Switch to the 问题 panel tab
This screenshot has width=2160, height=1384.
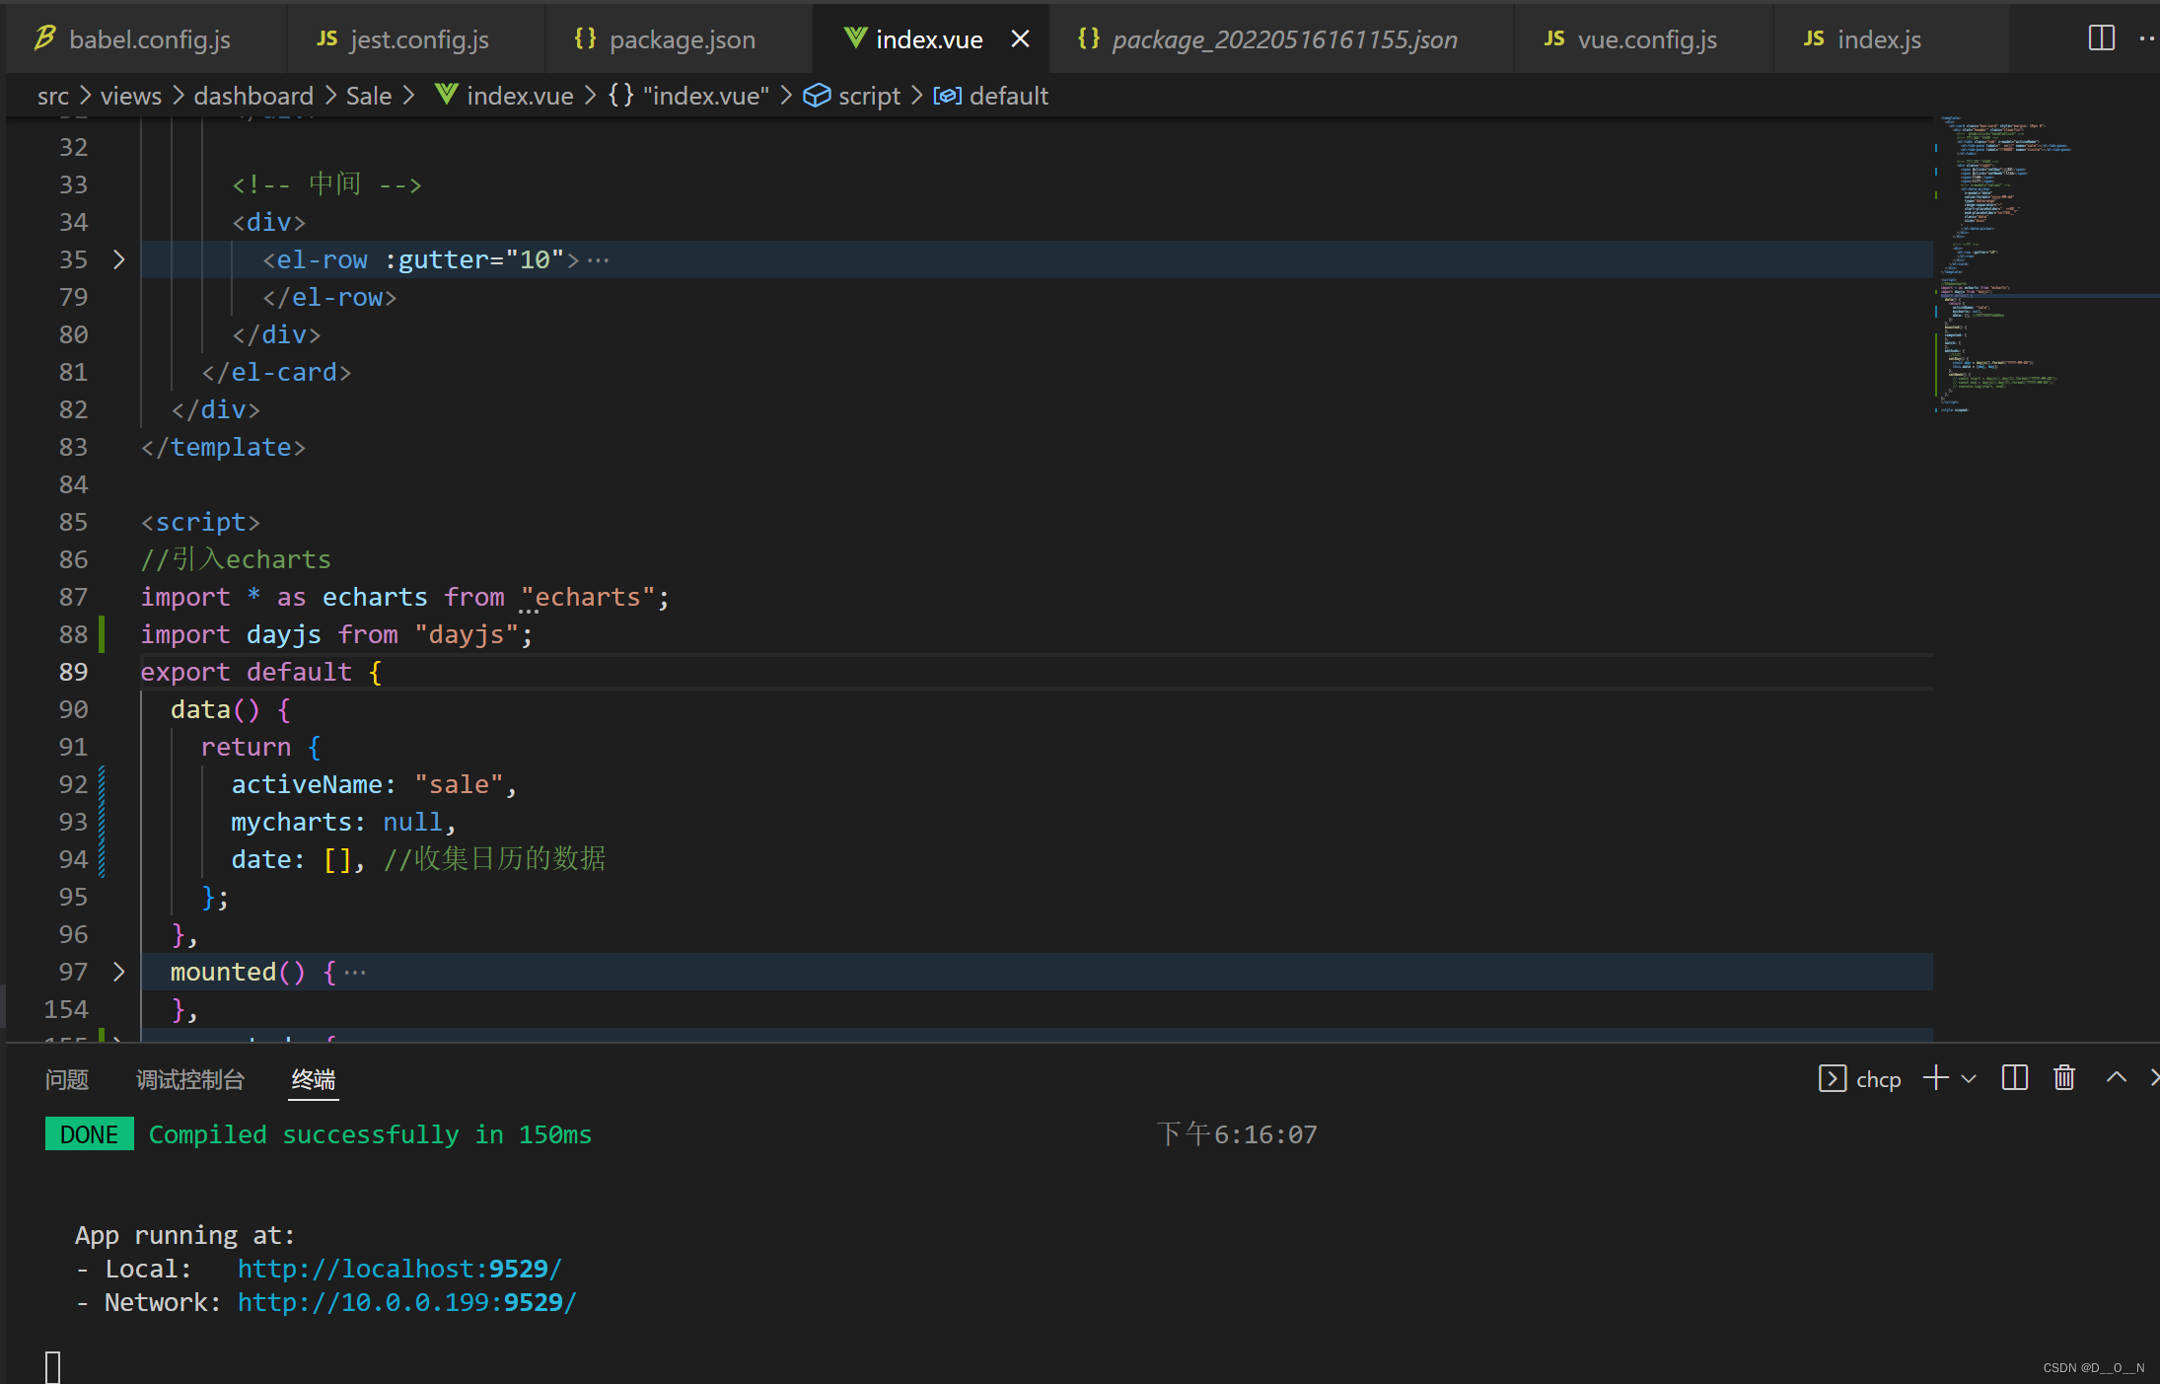pyautogui.click(x=67, y=1079)
